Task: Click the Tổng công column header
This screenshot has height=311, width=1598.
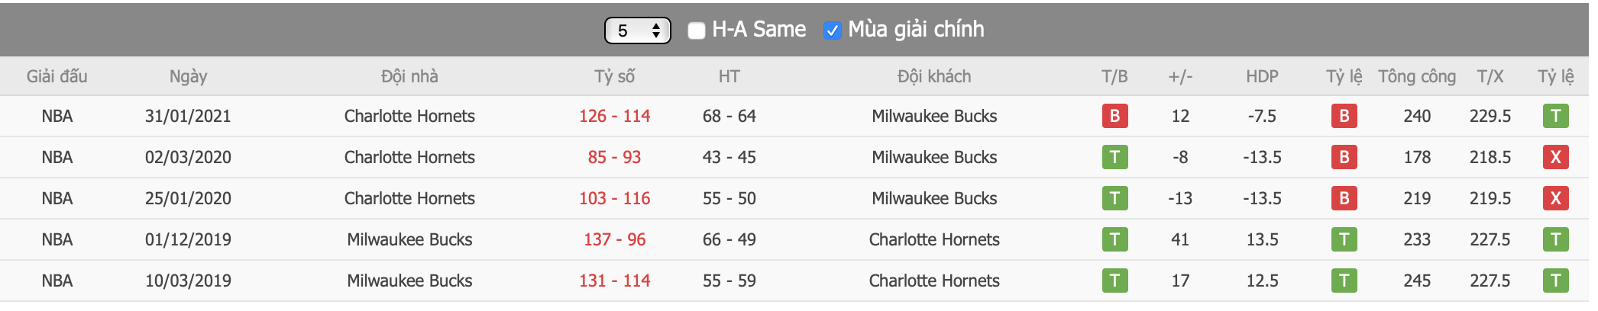Action: [x=1417, y=76]
